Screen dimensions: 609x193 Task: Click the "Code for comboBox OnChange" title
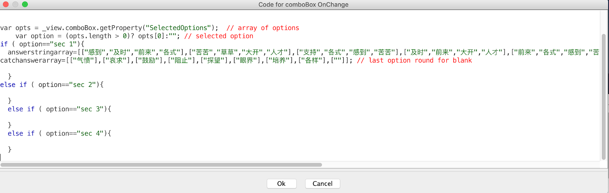click(x=303, y=5)
